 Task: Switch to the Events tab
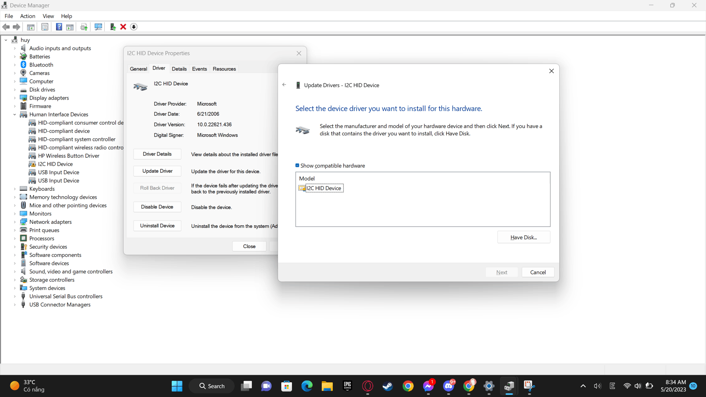[x=199, y=69]
